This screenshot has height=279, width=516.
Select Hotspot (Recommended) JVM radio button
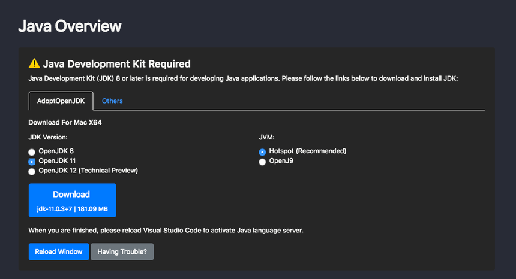262,152
